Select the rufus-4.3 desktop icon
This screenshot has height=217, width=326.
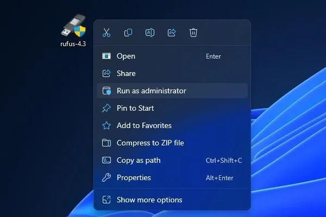pos(73,27)
